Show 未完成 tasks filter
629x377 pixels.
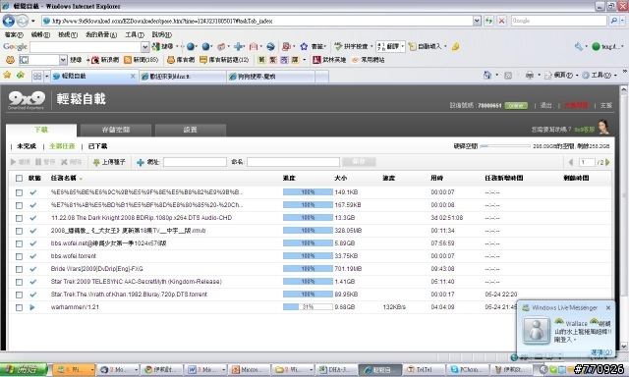click(27, 146)
